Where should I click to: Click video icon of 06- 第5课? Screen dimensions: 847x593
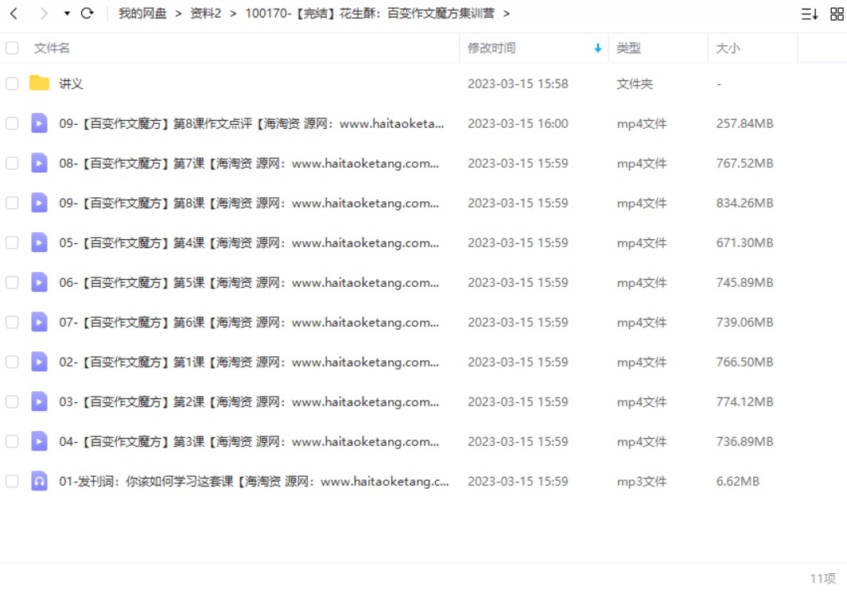click(x=39, y=282)
